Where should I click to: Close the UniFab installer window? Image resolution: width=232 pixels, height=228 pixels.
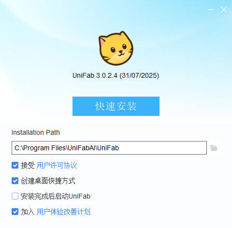coord(224,10)
